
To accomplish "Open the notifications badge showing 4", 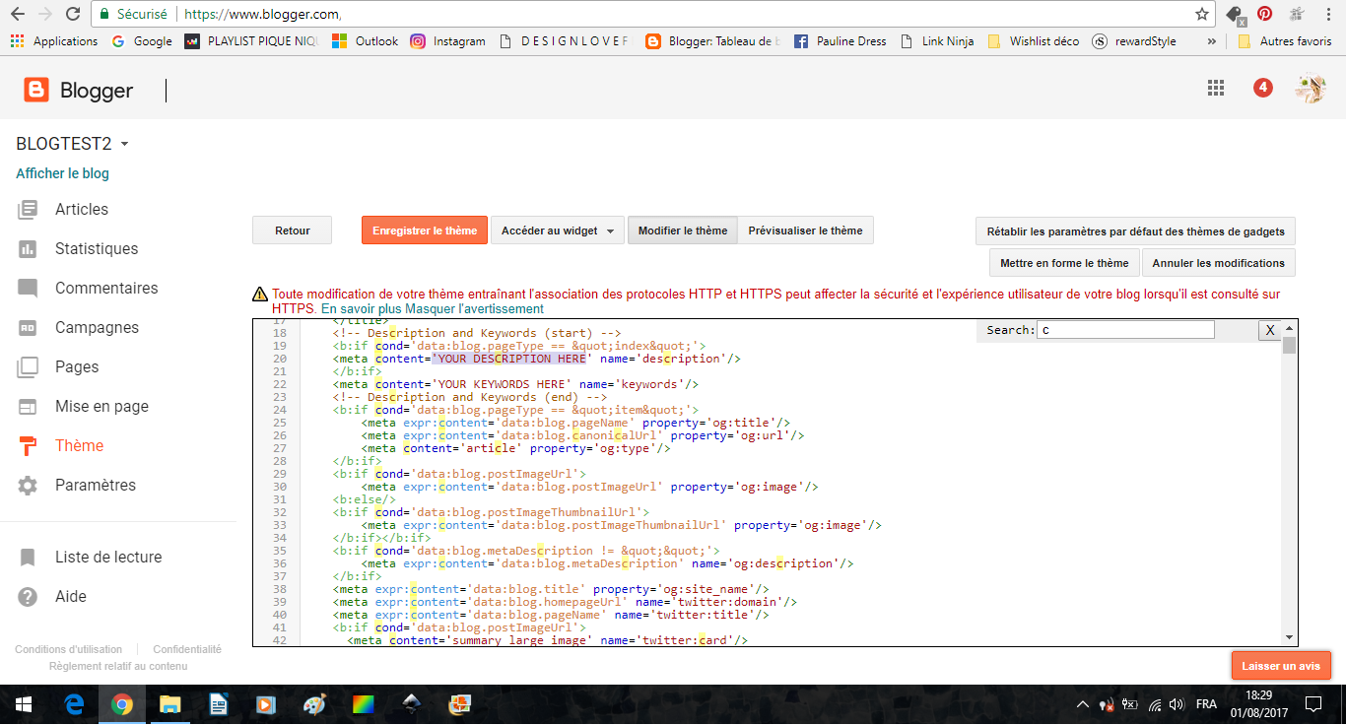I will click(x=1262, y=88).
